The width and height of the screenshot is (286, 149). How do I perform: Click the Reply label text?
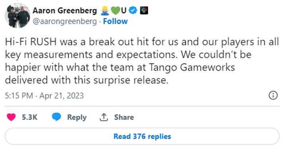(77, 117)
